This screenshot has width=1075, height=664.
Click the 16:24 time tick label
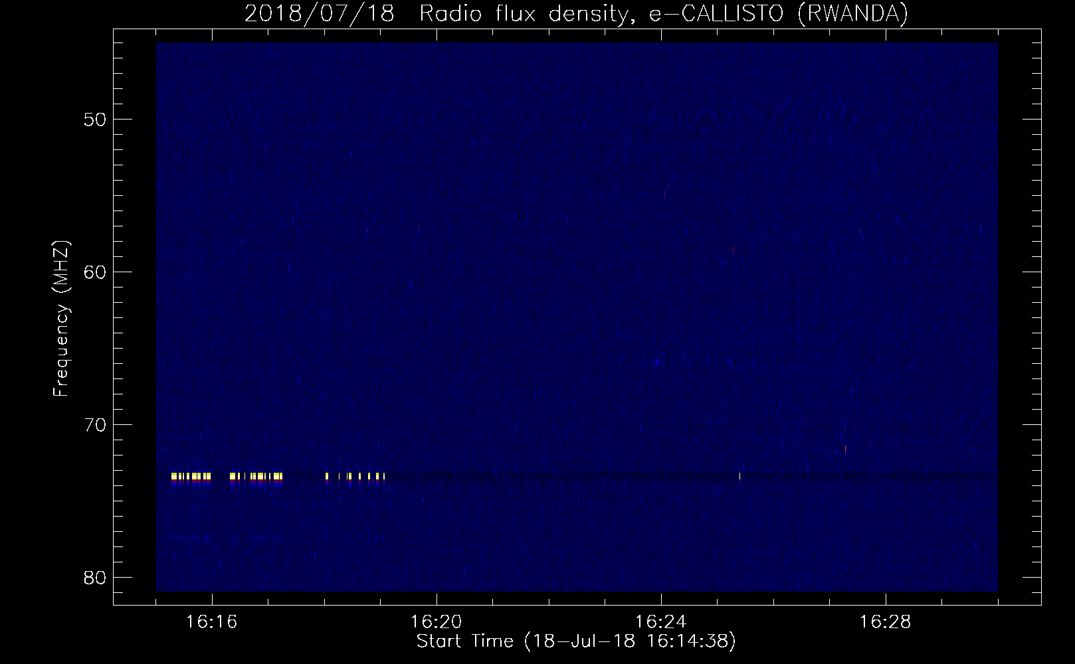[x=661, y=622]
